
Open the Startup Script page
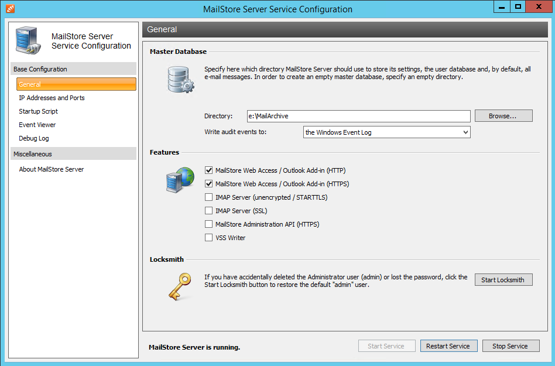click(x=38, y=111)
